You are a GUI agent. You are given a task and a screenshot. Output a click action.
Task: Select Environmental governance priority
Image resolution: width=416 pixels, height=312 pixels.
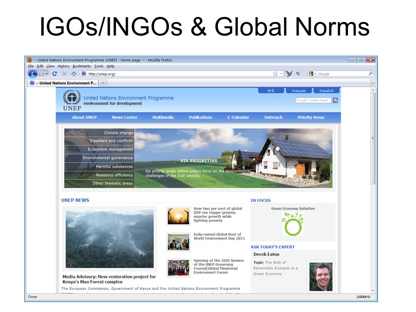99,158
